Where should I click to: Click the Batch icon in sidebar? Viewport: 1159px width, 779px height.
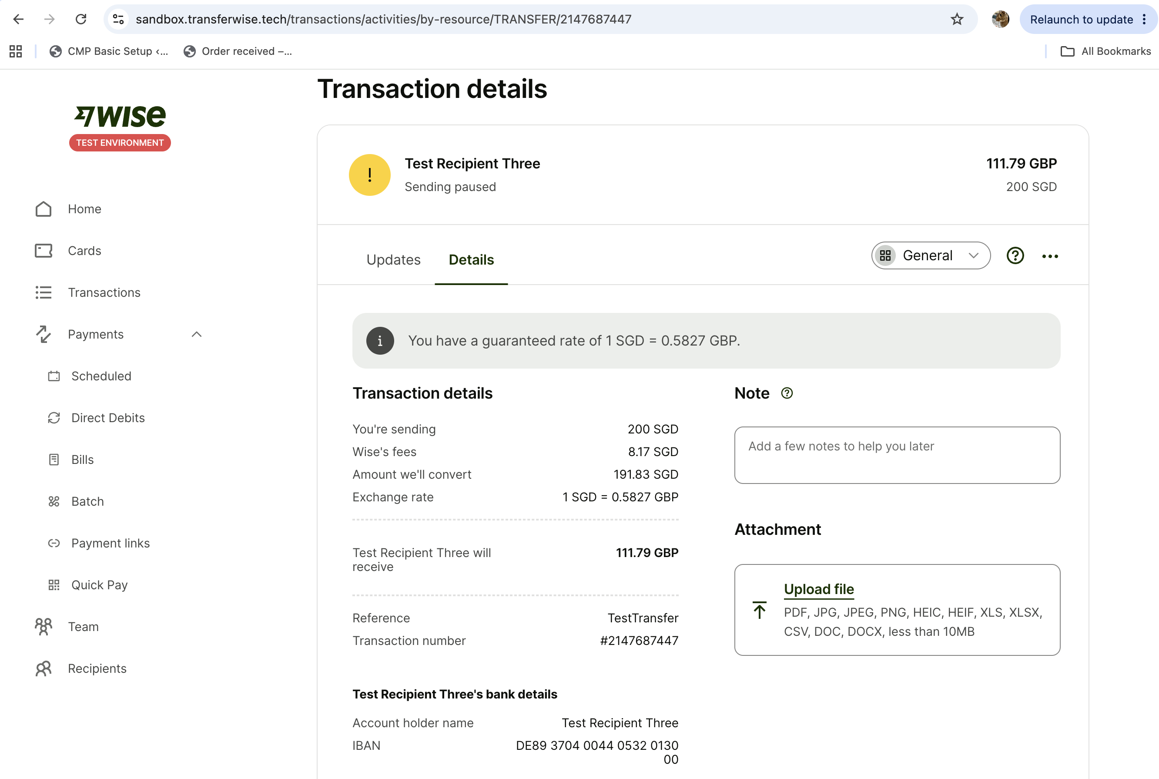(54, 501)
